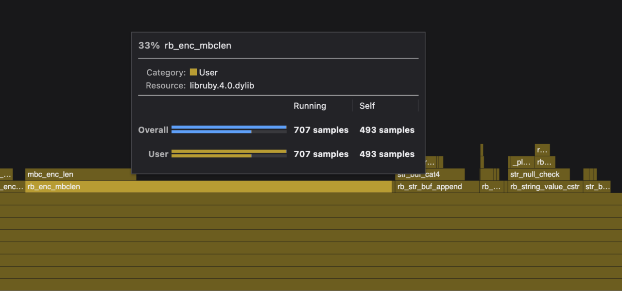This screenshot has height=291, width=622.
Task: Select the small _… frame left of mbc_enc_len
Action: coord(6,175)
